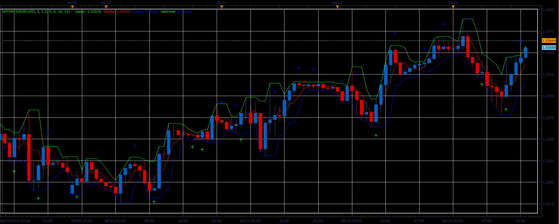Click the 1.3175 price axis label
Image resolution: width=559 pixels, height=224 pixels.
pyautogui.click(x=548, y=204)
